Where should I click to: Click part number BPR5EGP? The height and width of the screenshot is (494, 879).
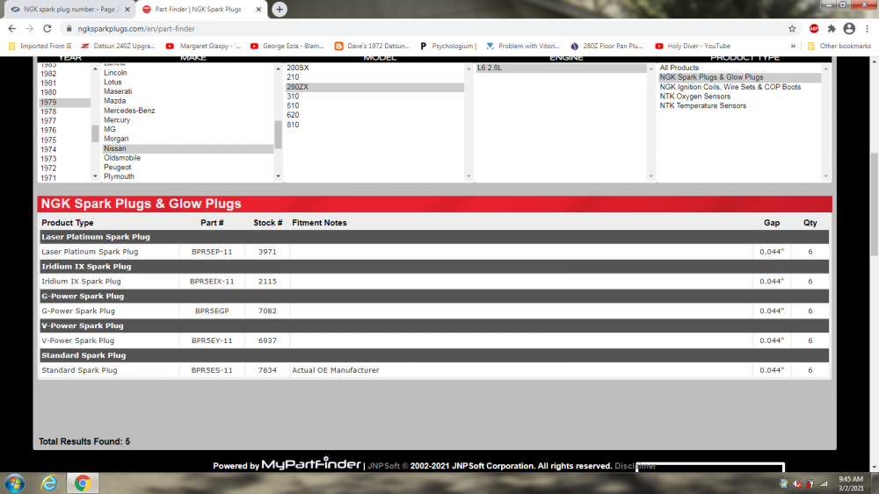212,311
